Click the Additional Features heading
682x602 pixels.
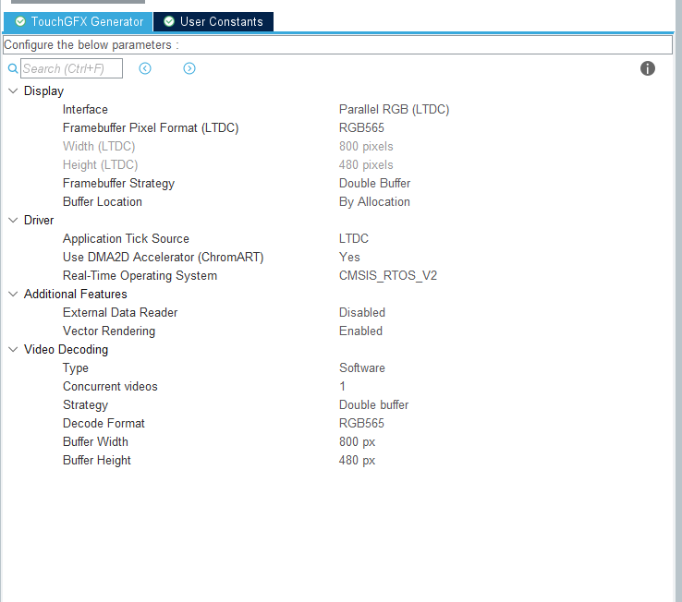[75, 294]
